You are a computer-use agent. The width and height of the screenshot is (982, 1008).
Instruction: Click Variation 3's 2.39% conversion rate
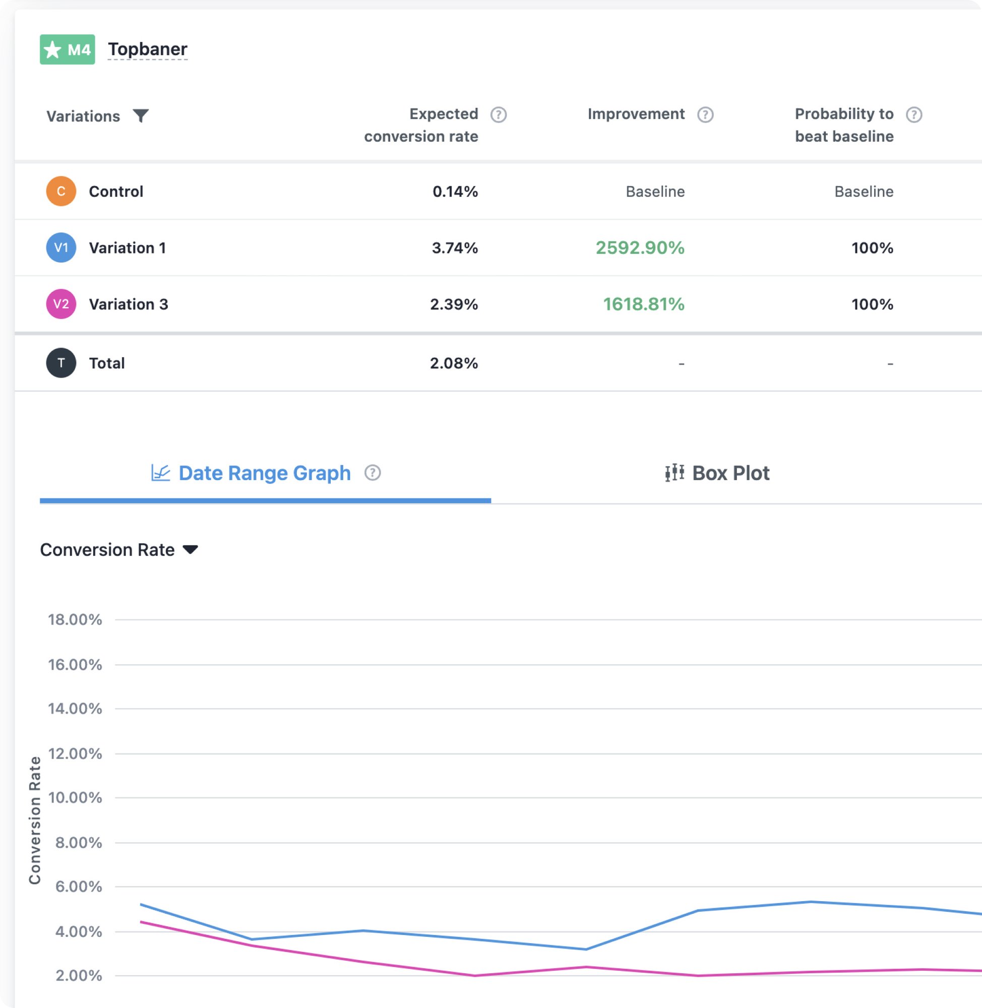point(454,304)
